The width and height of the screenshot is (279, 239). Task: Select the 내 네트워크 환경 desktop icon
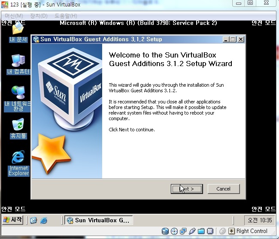pyautogui.click(x=18, y=99)
